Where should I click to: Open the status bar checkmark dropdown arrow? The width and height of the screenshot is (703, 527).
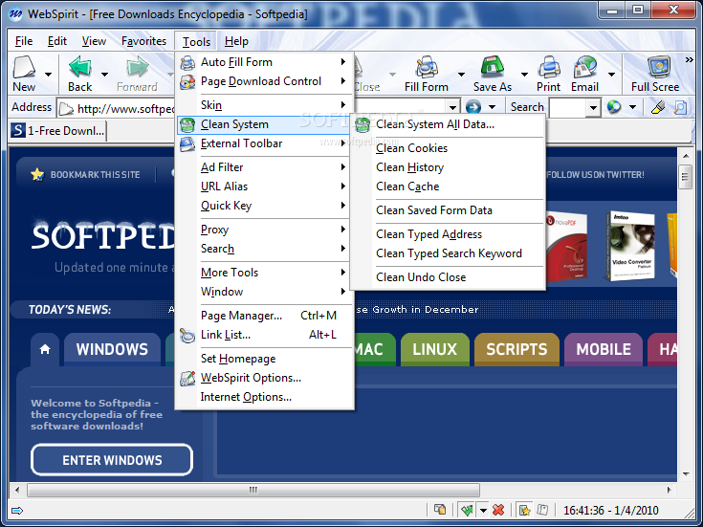(483, 510)
